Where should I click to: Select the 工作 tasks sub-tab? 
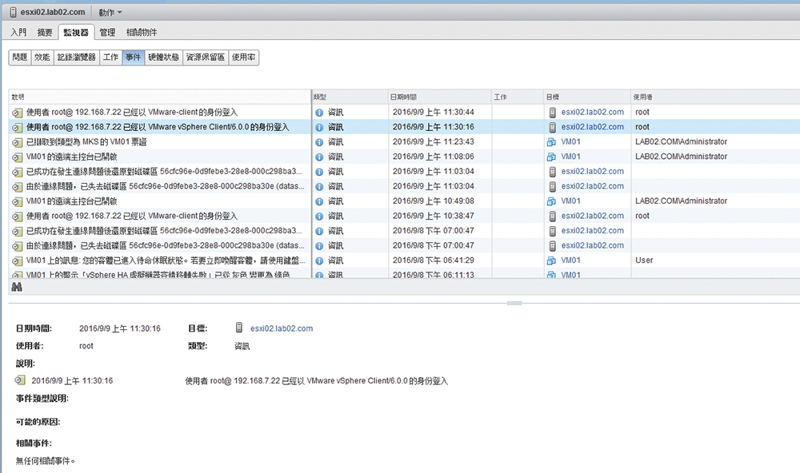click(110, 57)
